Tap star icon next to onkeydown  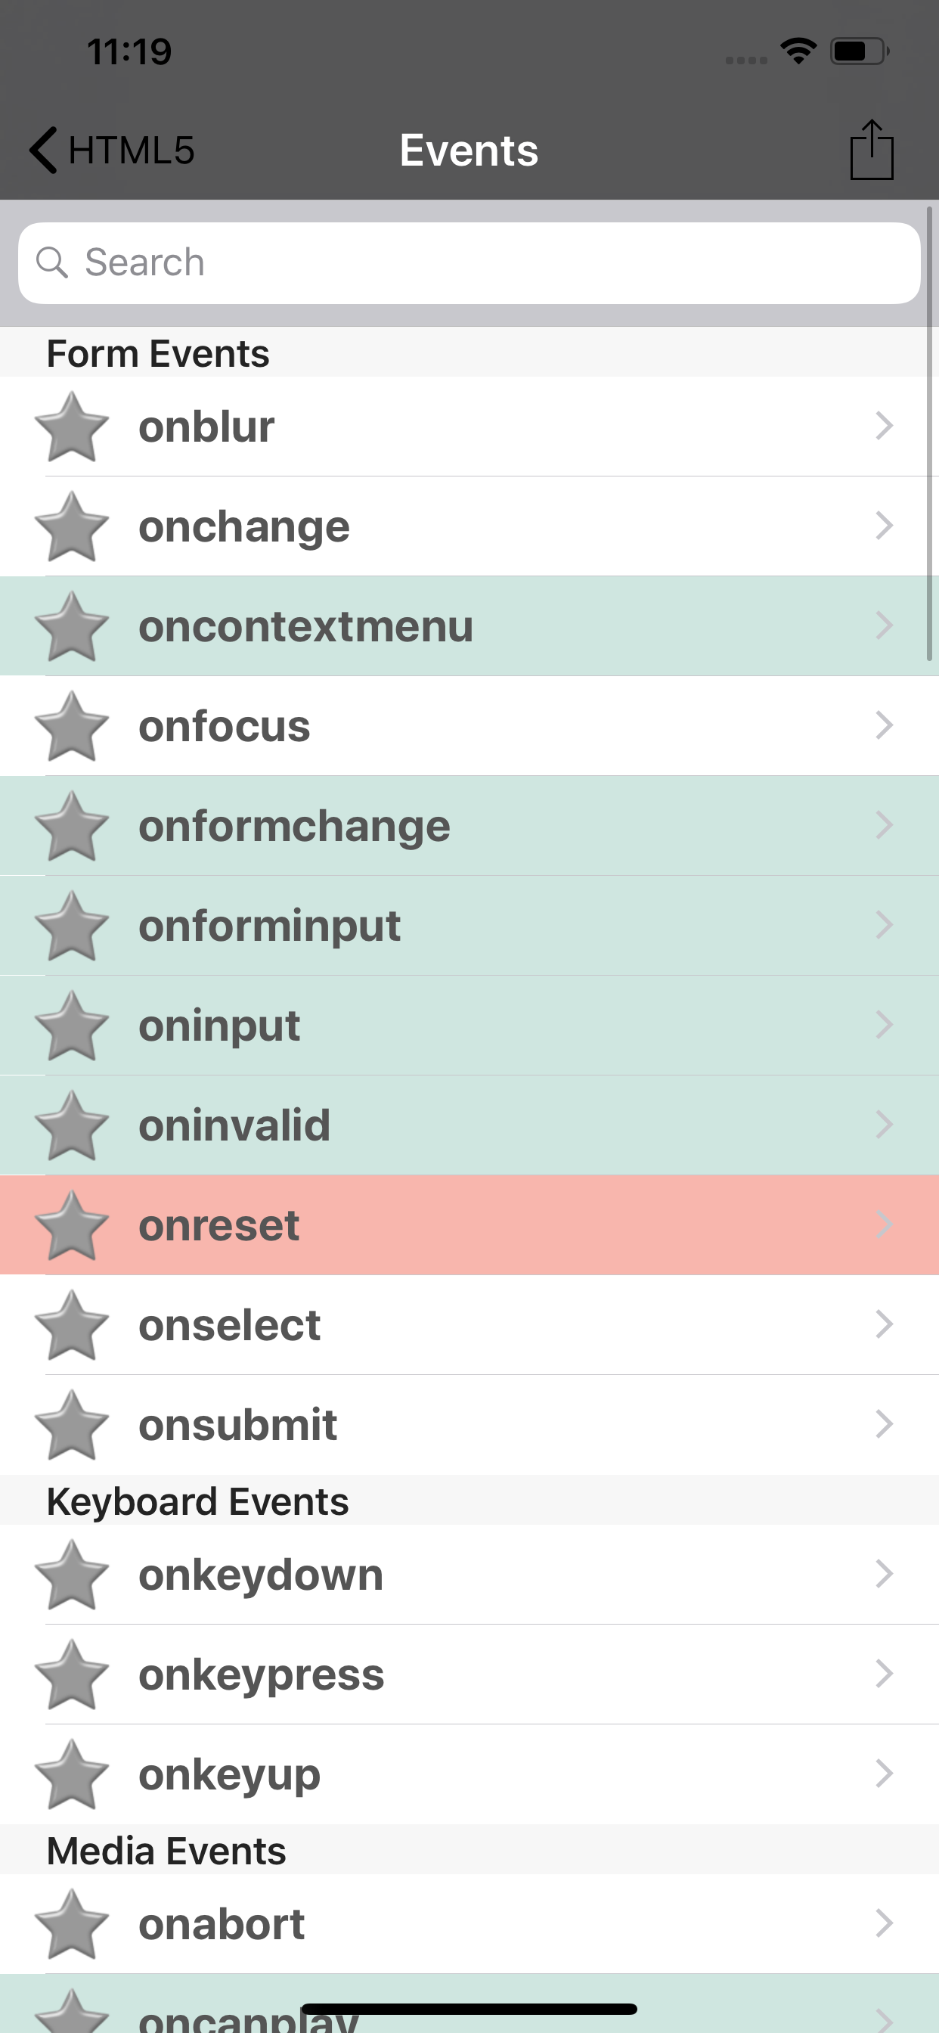click(72, 1575)
